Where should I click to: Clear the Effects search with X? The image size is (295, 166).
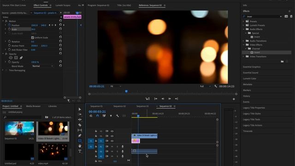281,17
